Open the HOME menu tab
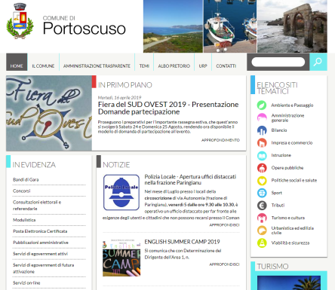This screenshot has width=335, height=290. 17,62
